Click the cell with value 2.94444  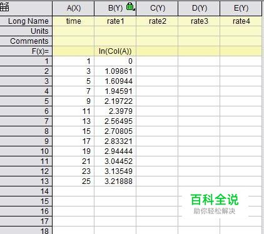coord(115,151)
